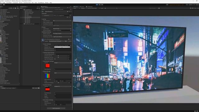The height and width of the screenshot is (112, 199).
Task: Adjust the Contrast Loss slider
Action: (61, 56)
